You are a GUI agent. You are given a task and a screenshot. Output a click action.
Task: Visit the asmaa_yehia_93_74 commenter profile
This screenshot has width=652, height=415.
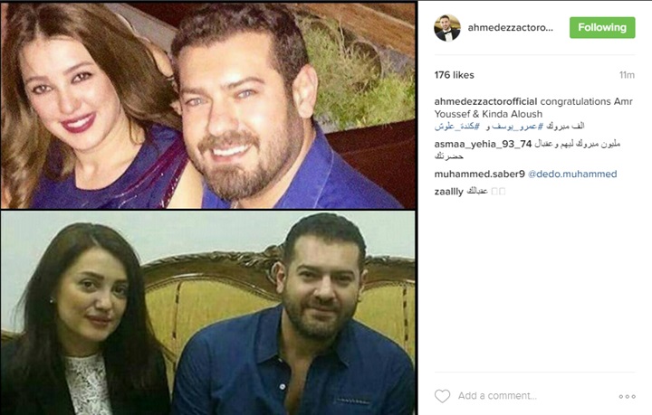483,144
